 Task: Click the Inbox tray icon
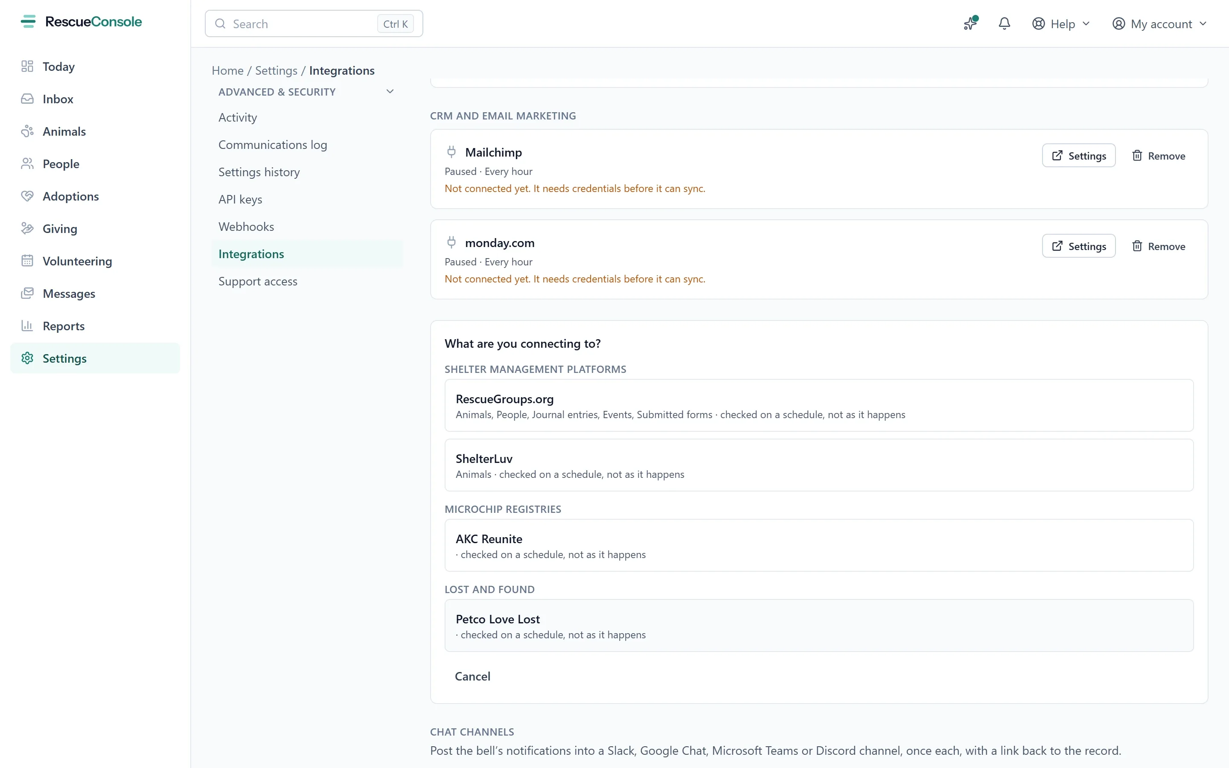27,99
